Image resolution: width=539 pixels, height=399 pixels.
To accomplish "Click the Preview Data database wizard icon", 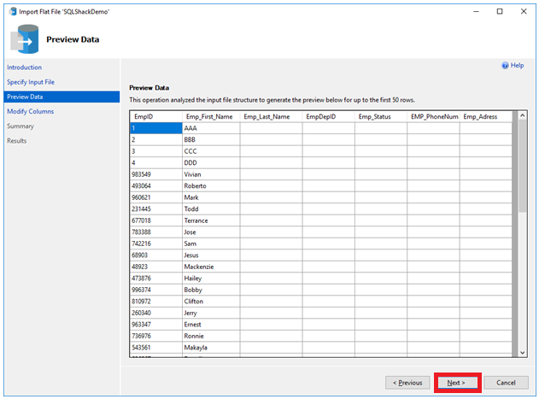I will pyautogui.click(x=23, y=39).
